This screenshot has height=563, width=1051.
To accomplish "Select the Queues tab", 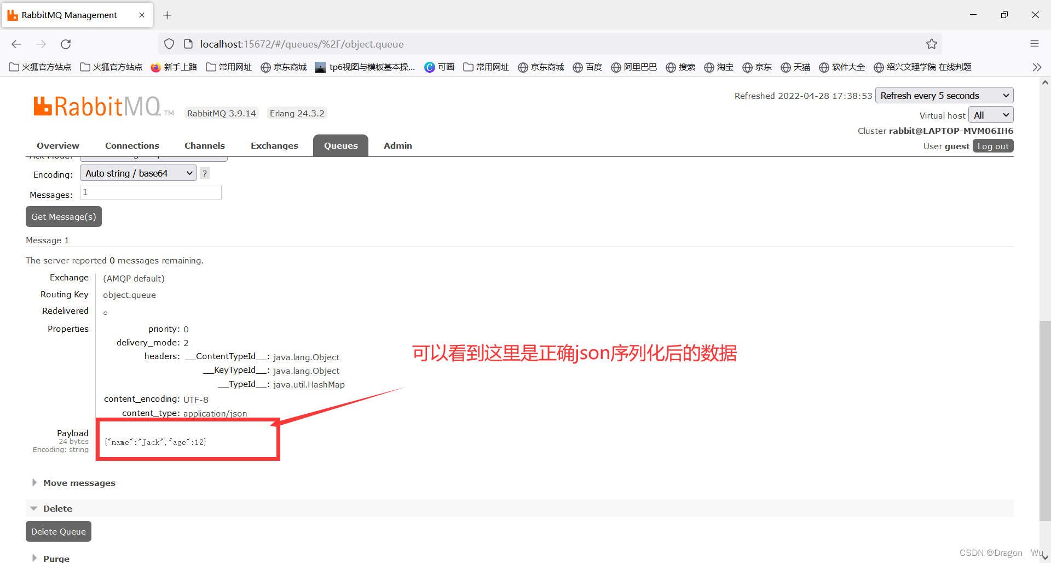I will pyautogui.click(x=340, y=146).
